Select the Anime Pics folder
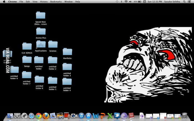The width and height of the screenshot is (194, 121). pos(41,31)
